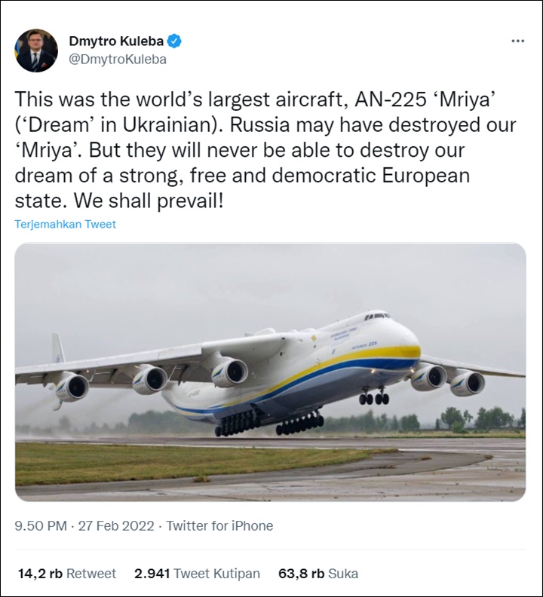
Task: Open the @DmytroKuleba handle link
Action: 118,60
